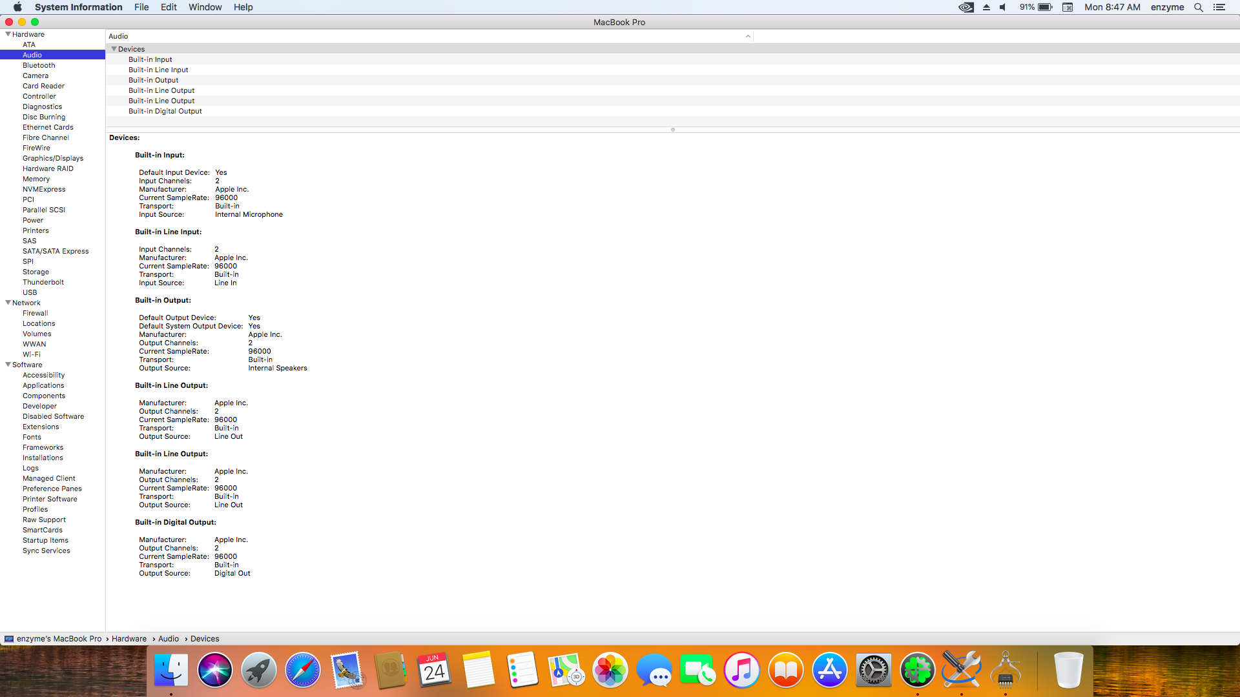Open Safari from the dock
This screenshot has width=1240, height=697.
tap(302, 671)
